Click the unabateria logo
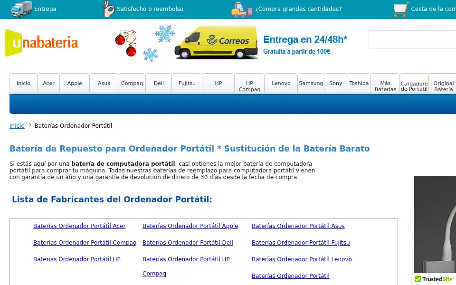 (41, 42)
